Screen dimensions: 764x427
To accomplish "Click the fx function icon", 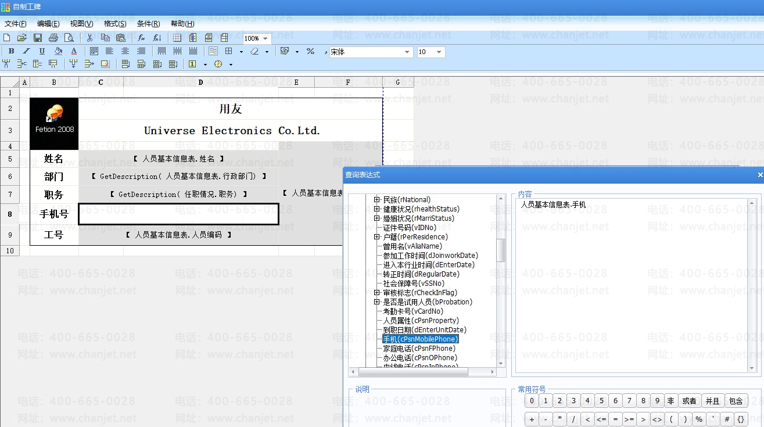I will [x=141, y=38].
